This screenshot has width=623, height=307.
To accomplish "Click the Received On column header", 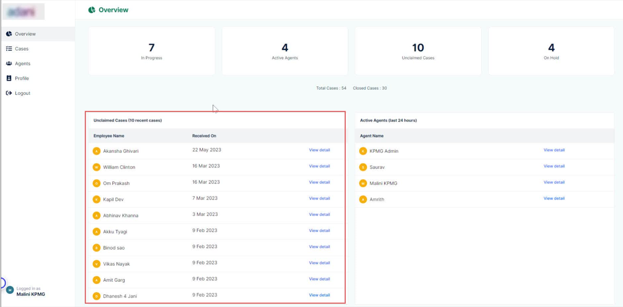I will coord(204,136).
